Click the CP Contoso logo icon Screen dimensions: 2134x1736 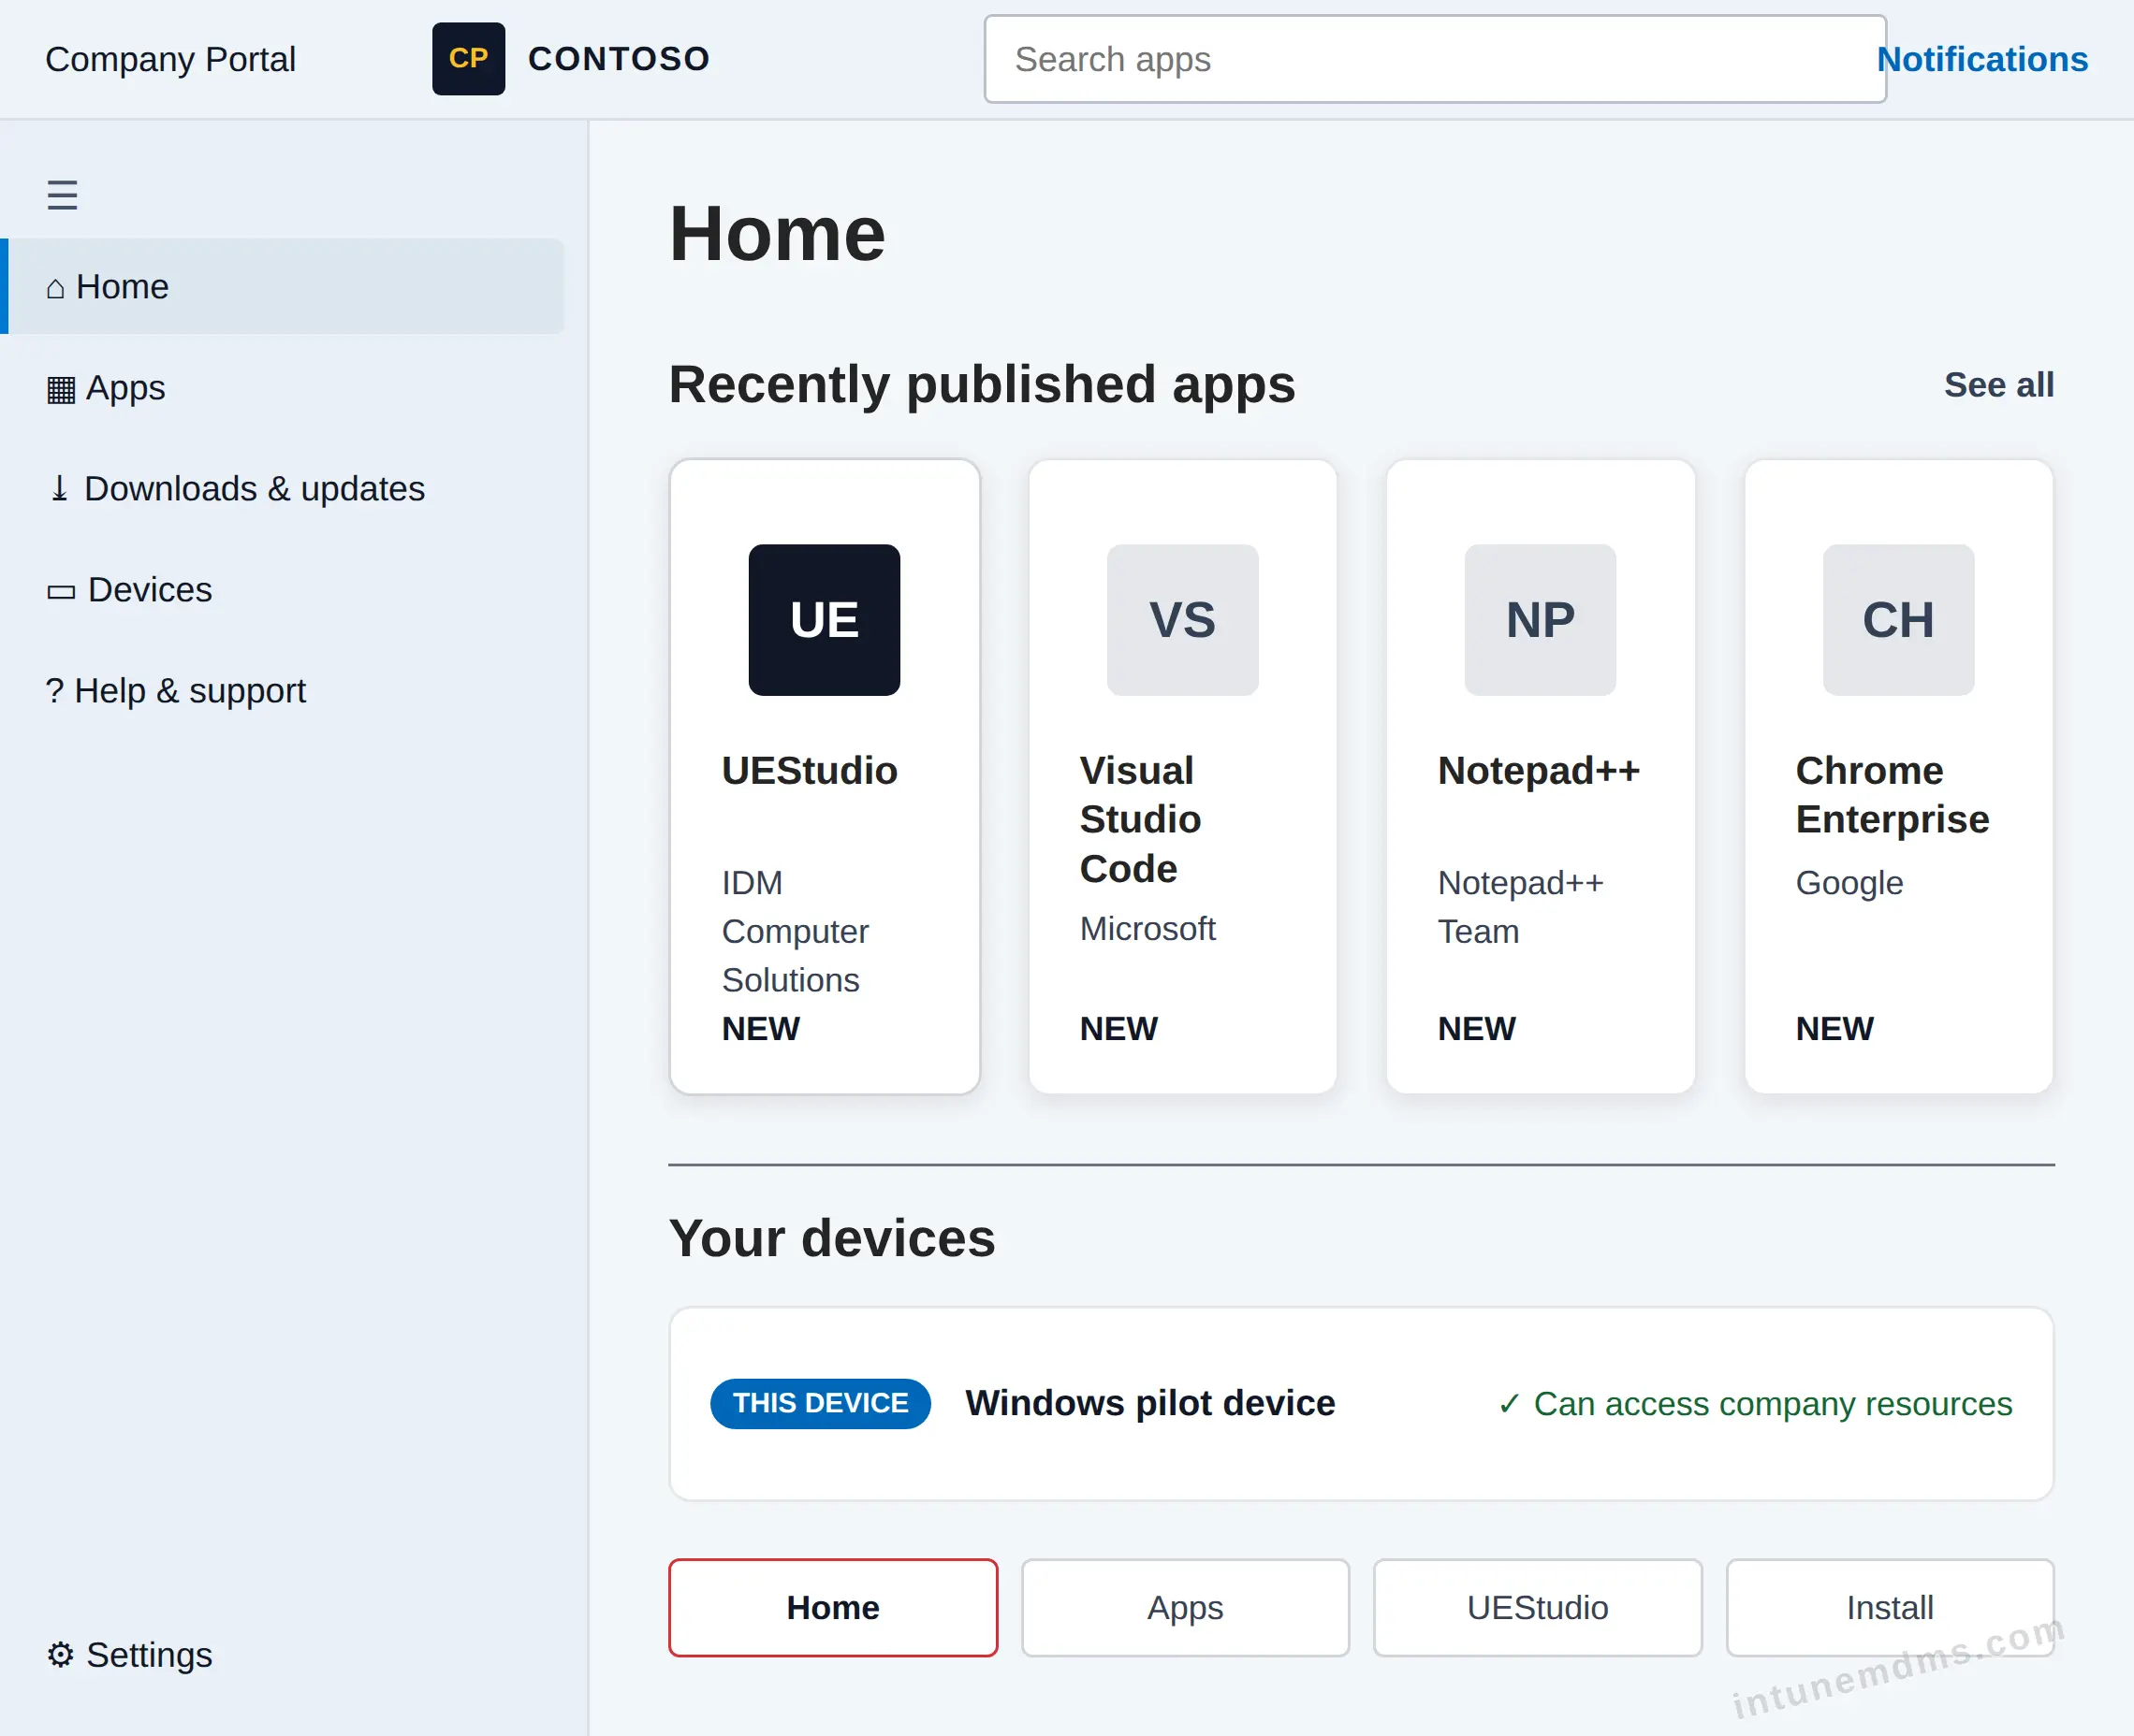click(468, 59)
